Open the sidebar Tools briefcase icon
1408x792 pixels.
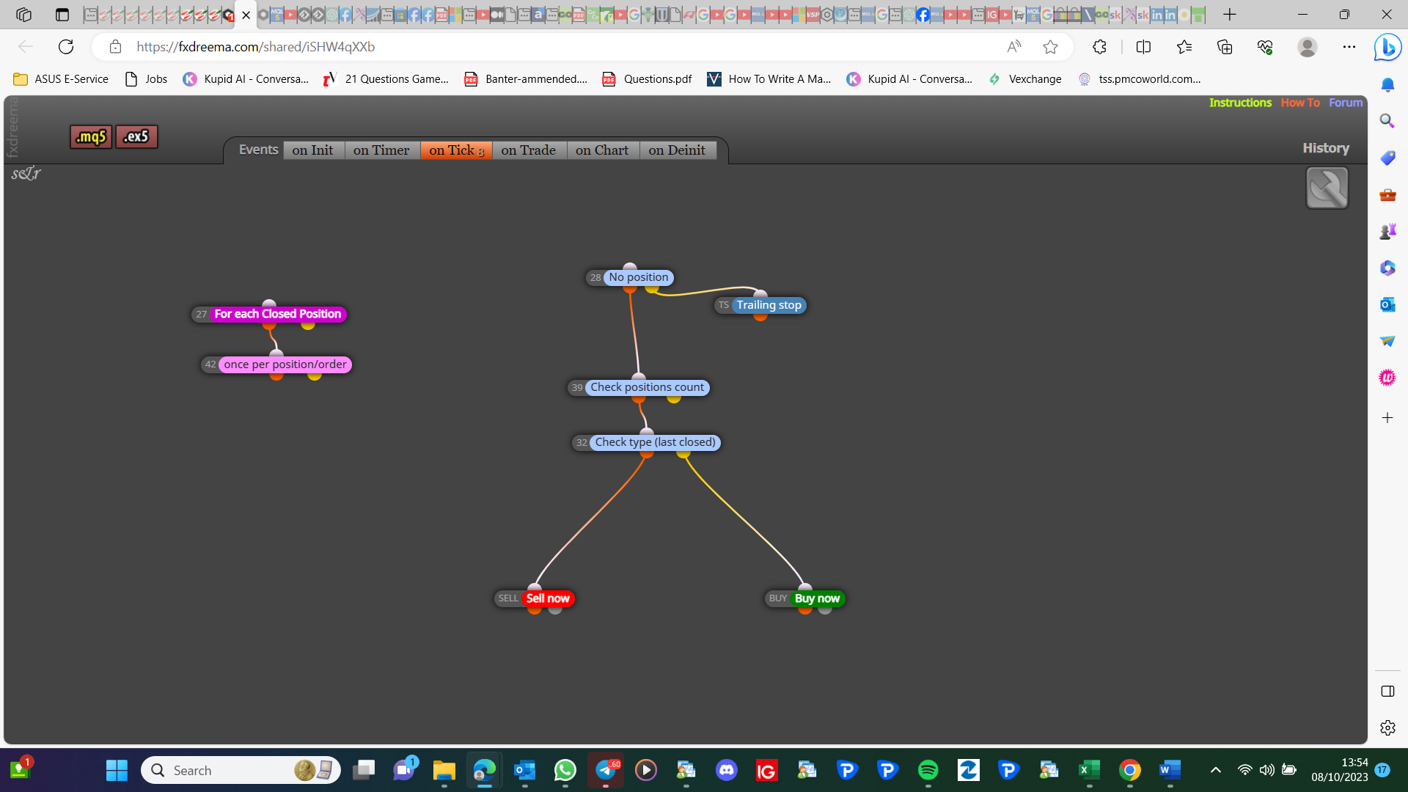pyautogui.click(x=1387, y=194)
